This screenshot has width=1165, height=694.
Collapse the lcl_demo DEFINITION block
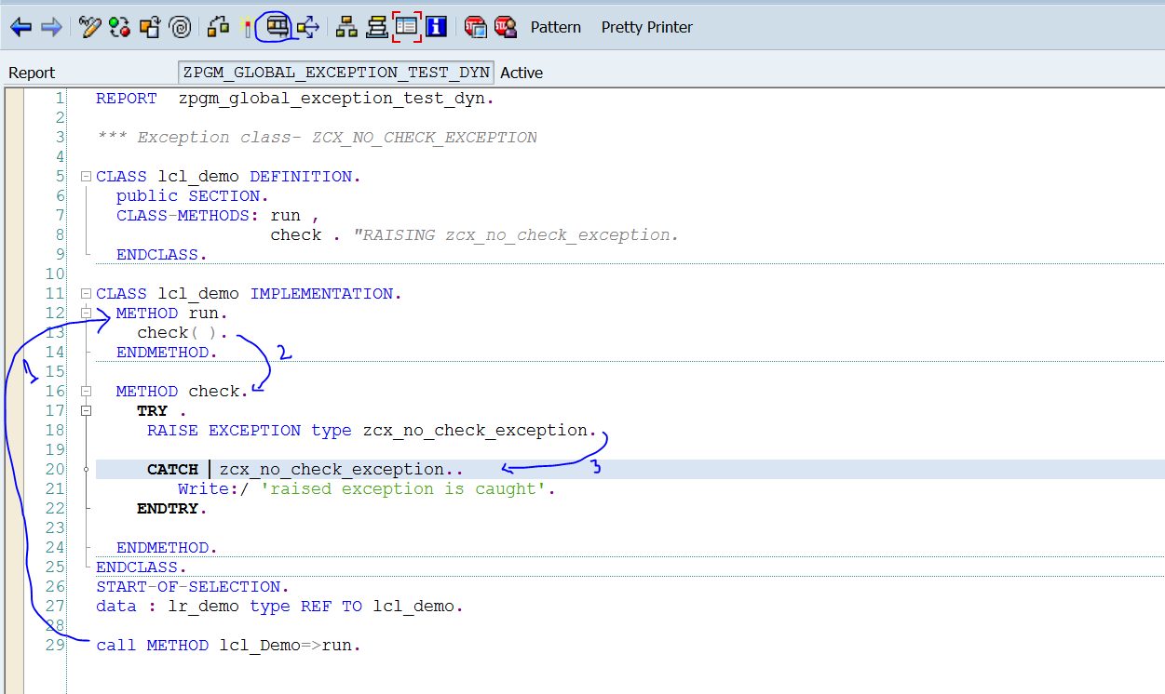point(85,176)
